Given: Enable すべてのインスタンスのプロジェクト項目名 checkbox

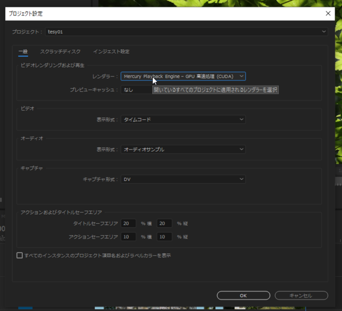Looking at the screenshot, I should pos(19,255).
